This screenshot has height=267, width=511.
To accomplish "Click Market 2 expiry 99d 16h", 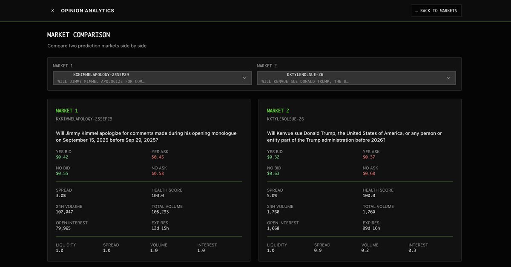I will 371,228.
